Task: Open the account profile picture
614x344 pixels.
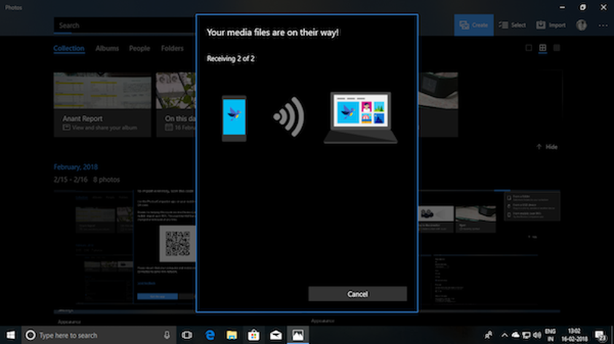Action: coord(581,25)
